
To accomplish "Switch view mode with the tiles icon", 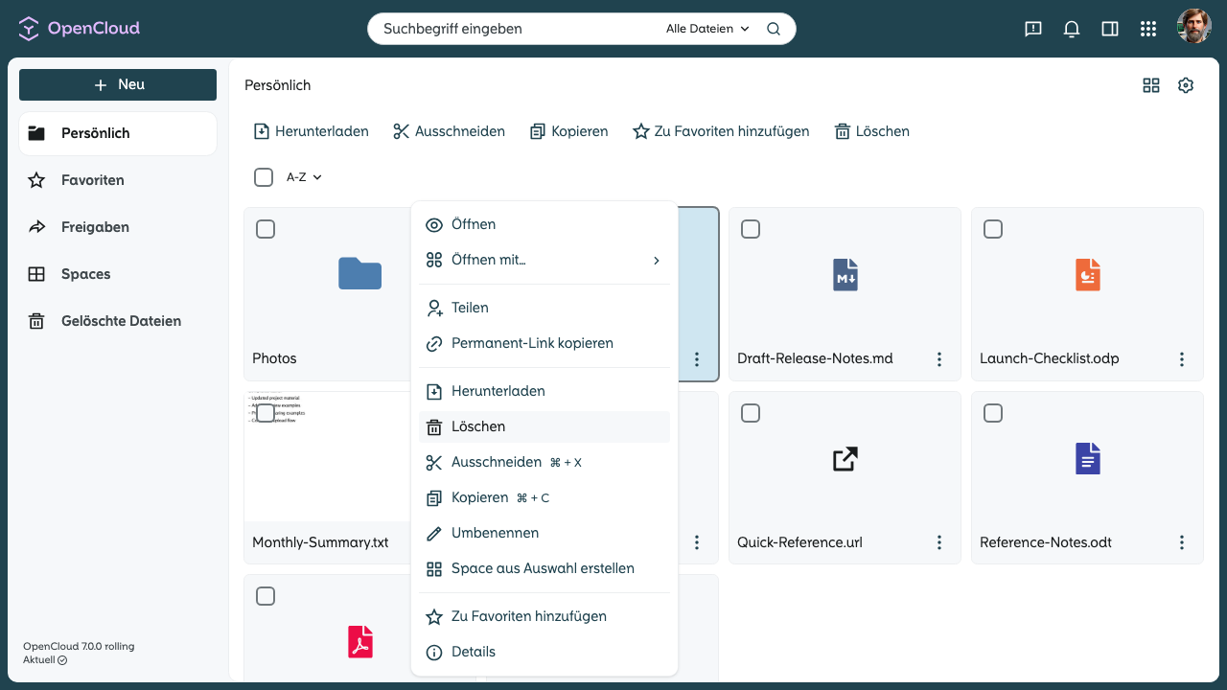I will tap(1151, 85).
